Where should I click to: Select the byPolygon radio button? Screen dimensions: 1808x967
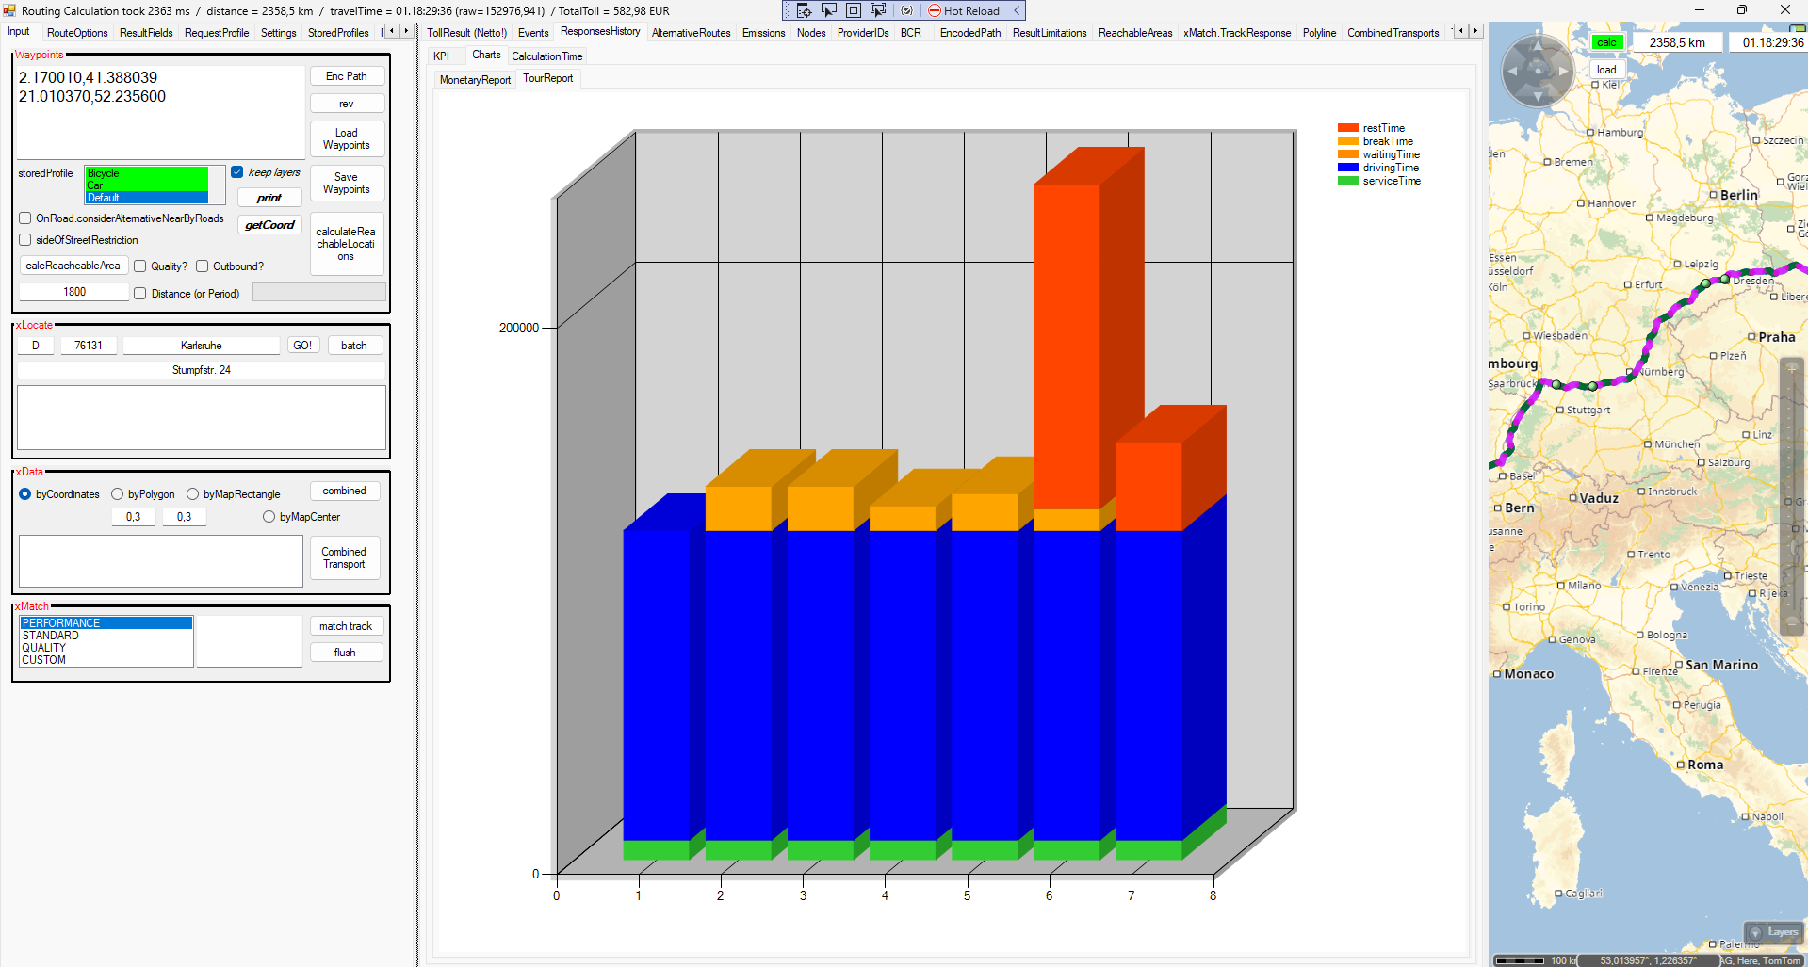118,494
